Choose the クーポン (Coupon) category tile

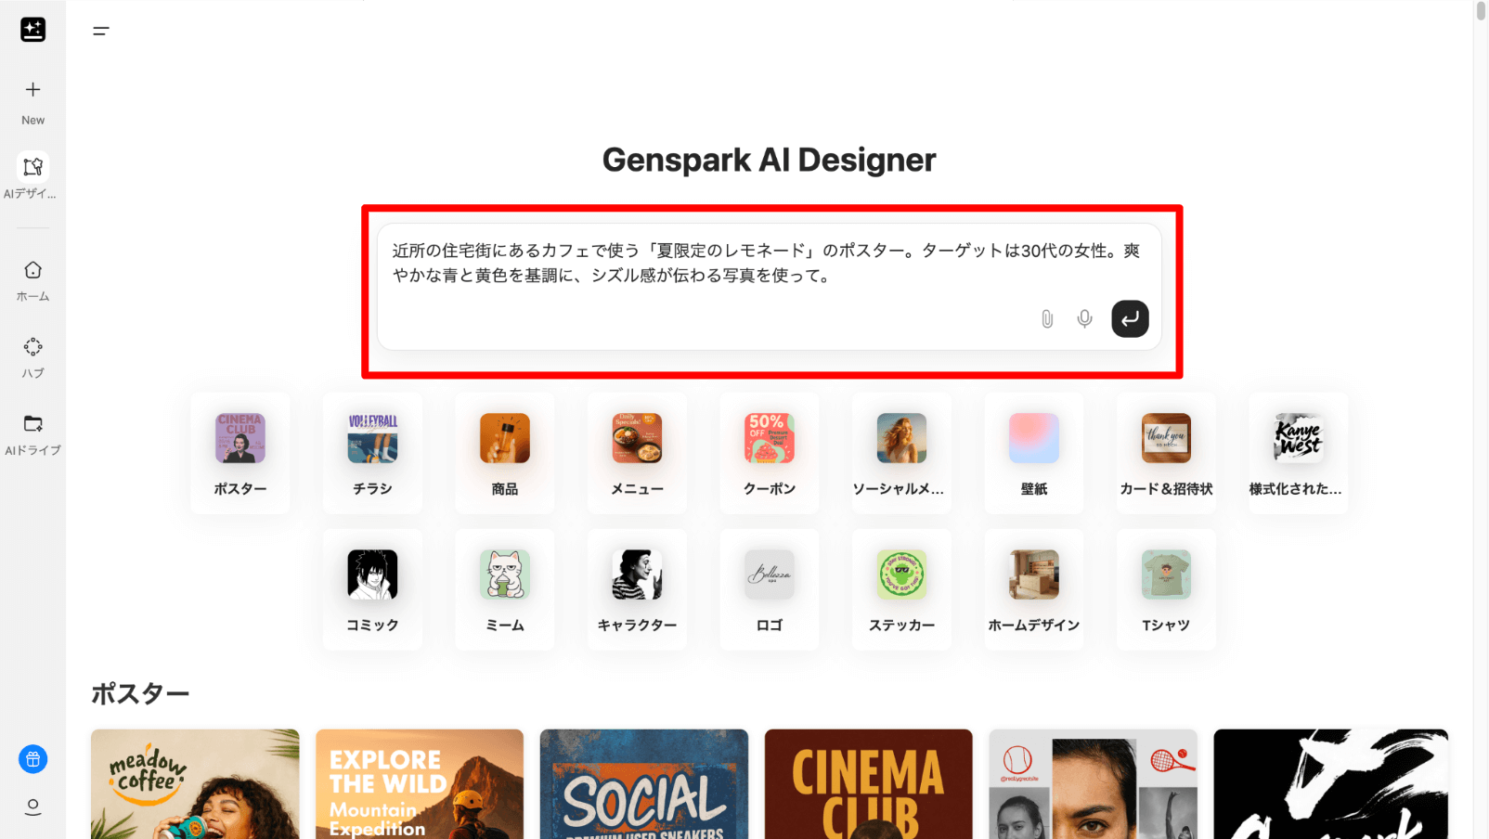[x=770, y=453]
